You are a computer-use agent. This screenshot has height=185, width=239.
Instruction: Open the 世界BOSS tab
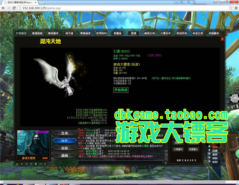[101, 33]
